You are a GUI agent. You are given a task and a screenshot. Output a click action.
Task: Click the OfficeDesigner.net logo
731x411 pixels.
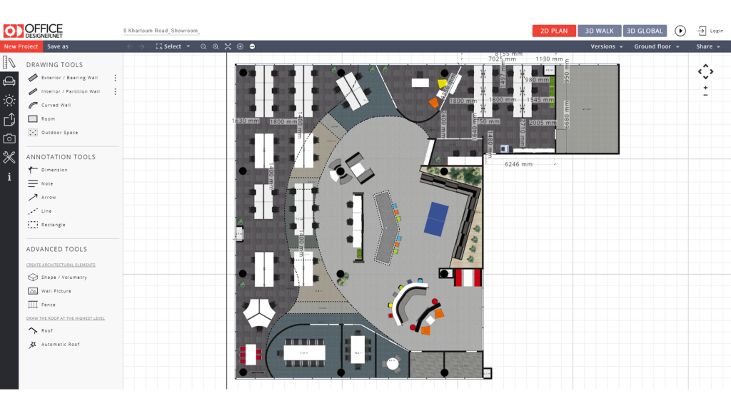click(x=33, y=31)
